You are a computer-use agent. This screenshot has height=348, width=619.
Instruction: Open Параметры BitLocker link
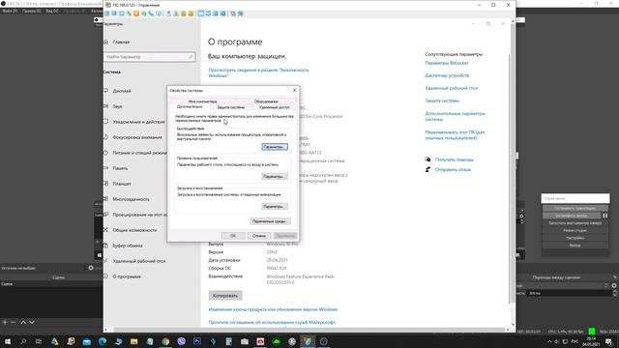(x=447, y=63)
